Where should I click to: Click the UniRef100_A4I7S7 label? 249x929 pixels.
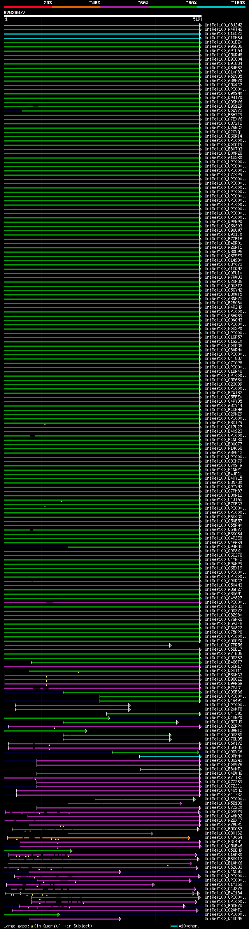(x=223, y=795)
